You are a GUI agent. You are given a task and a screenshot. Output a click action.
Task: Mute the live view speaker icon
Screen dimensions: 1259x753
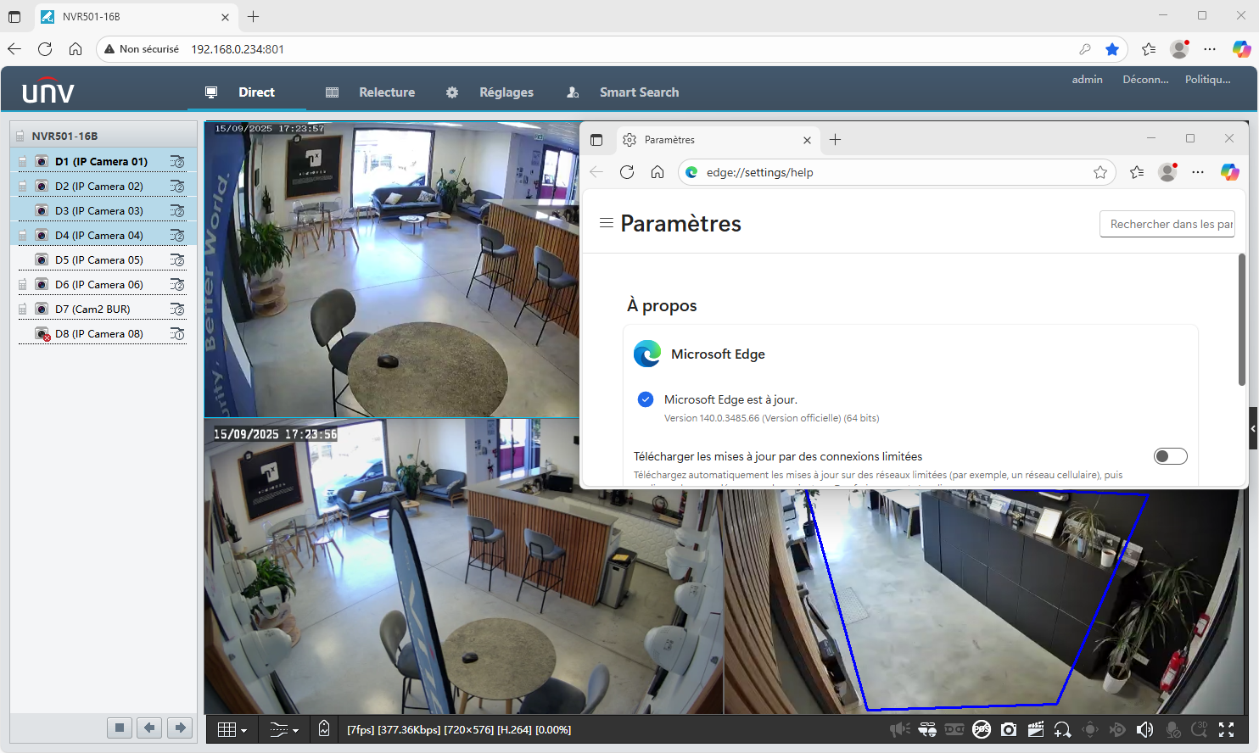[x=1144, y=729]
